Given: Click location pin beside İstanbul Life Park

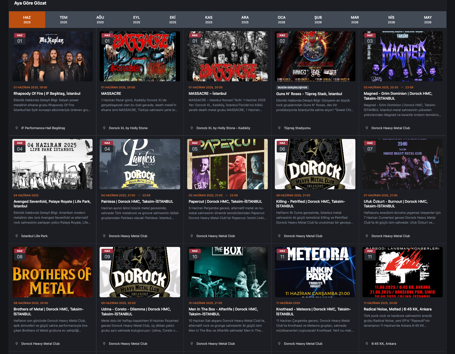Looking at the screenshot, I should point(17,236).
